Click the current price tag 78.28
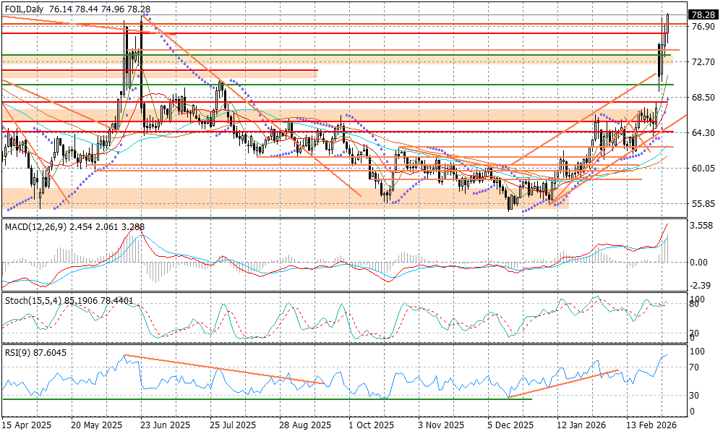Viewport: 723px width, 434px height. [x=702, y=14]
